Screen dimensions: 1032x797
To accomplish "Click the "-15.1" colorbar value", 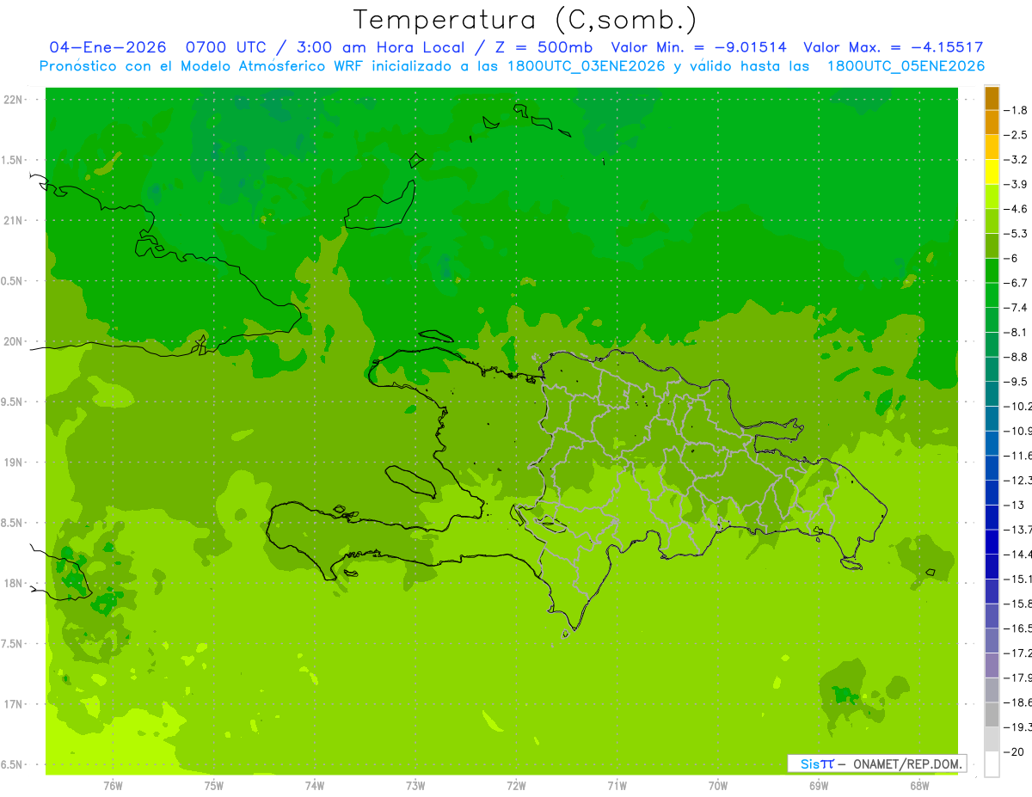I will tap(1018, 579).
